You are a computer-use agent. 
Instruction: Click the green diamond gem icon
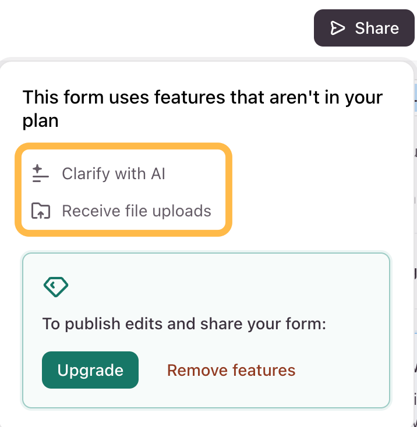click(x=56, y=287)
